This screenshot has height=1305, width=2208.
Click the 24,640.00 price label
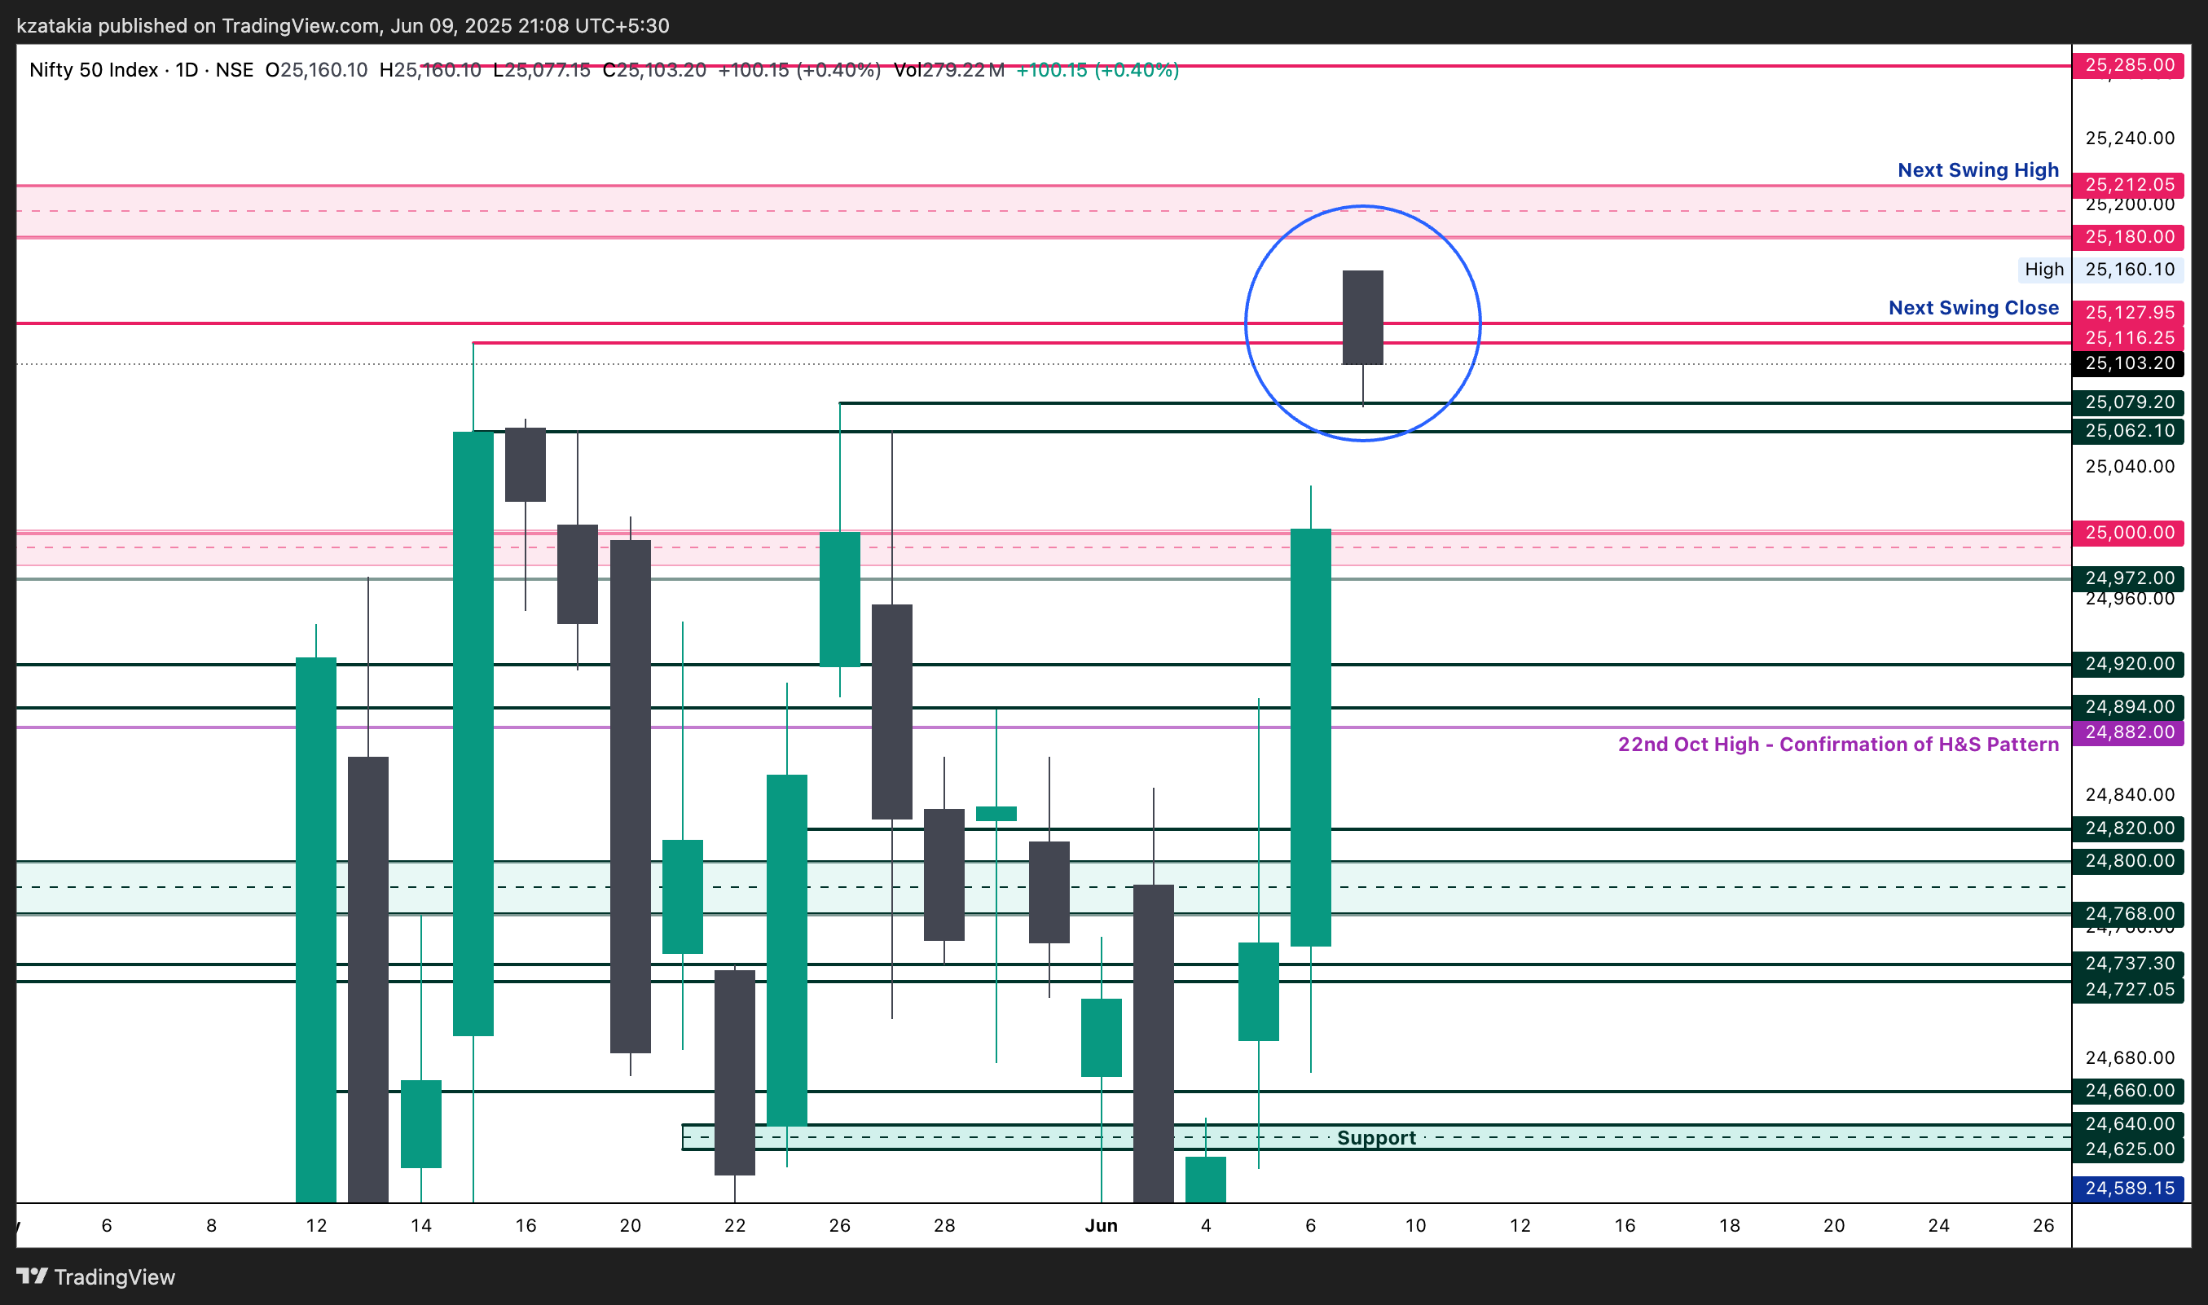(2128, 1124)
